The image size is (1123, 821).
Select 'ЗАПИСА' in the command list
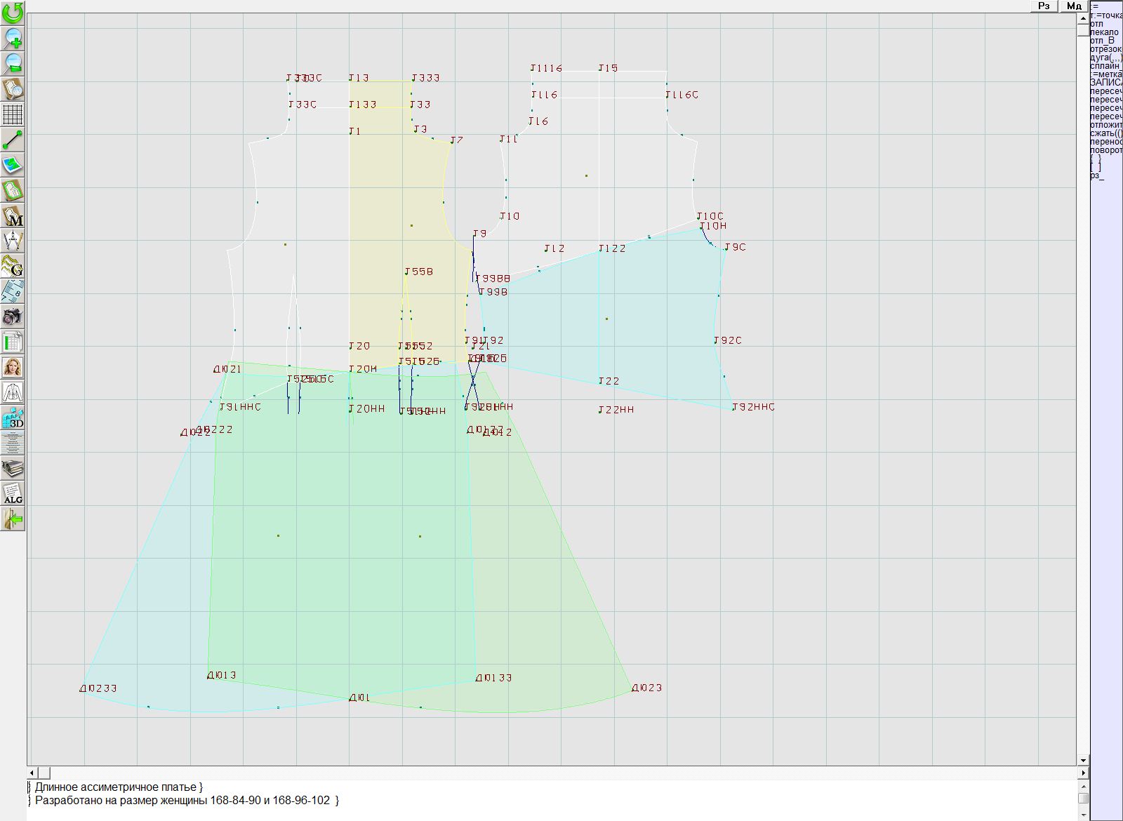coord(1105,83)
